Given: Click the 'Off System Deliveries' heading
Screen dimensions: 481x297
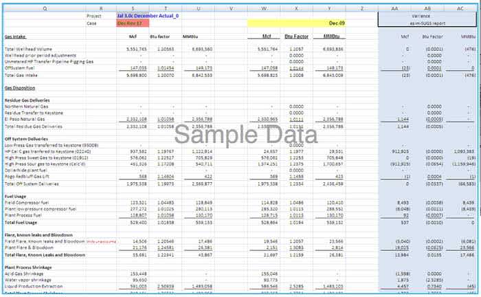Looking at the screenshot, I should pyautogui.click(x=26, y=139).
